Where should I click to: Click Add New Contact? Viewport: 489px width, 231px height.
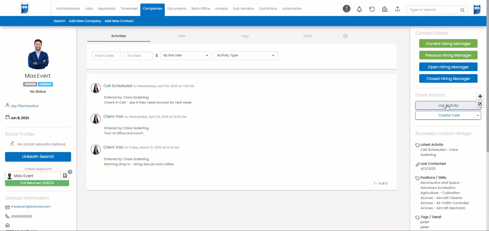(x=119, y=21)
